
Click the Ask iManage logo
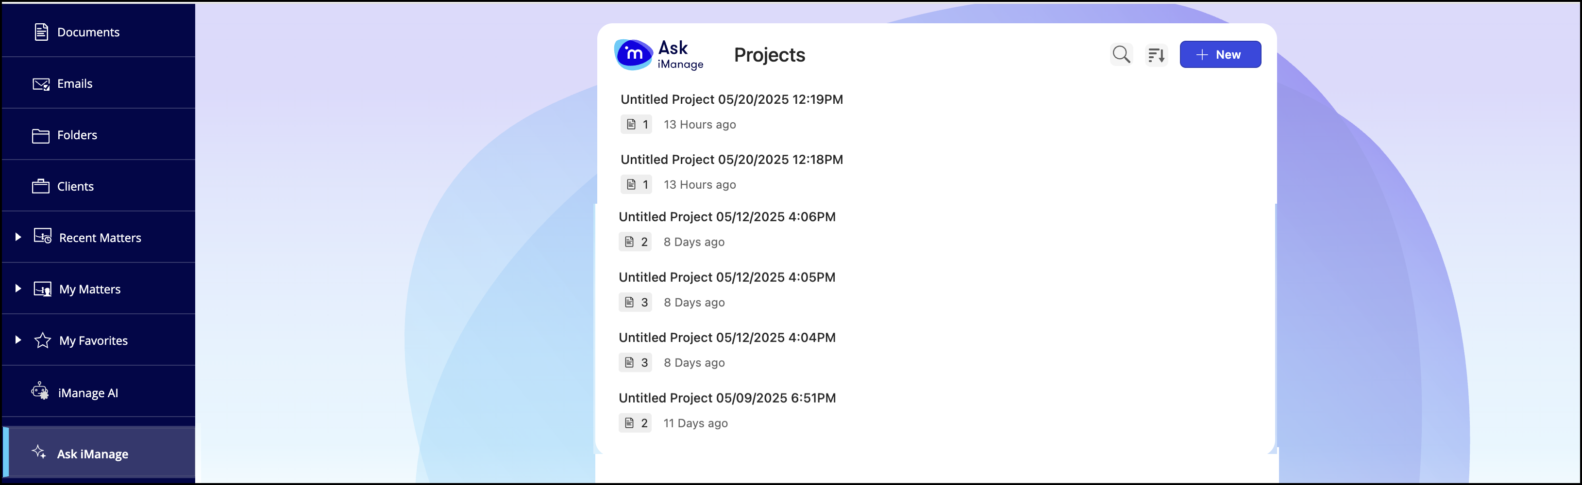[x=659, y=55]
